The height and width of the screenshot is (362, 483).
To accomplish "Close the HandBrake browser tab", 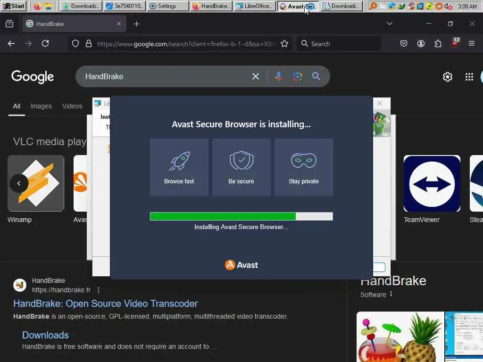I will tap(118, 24).
